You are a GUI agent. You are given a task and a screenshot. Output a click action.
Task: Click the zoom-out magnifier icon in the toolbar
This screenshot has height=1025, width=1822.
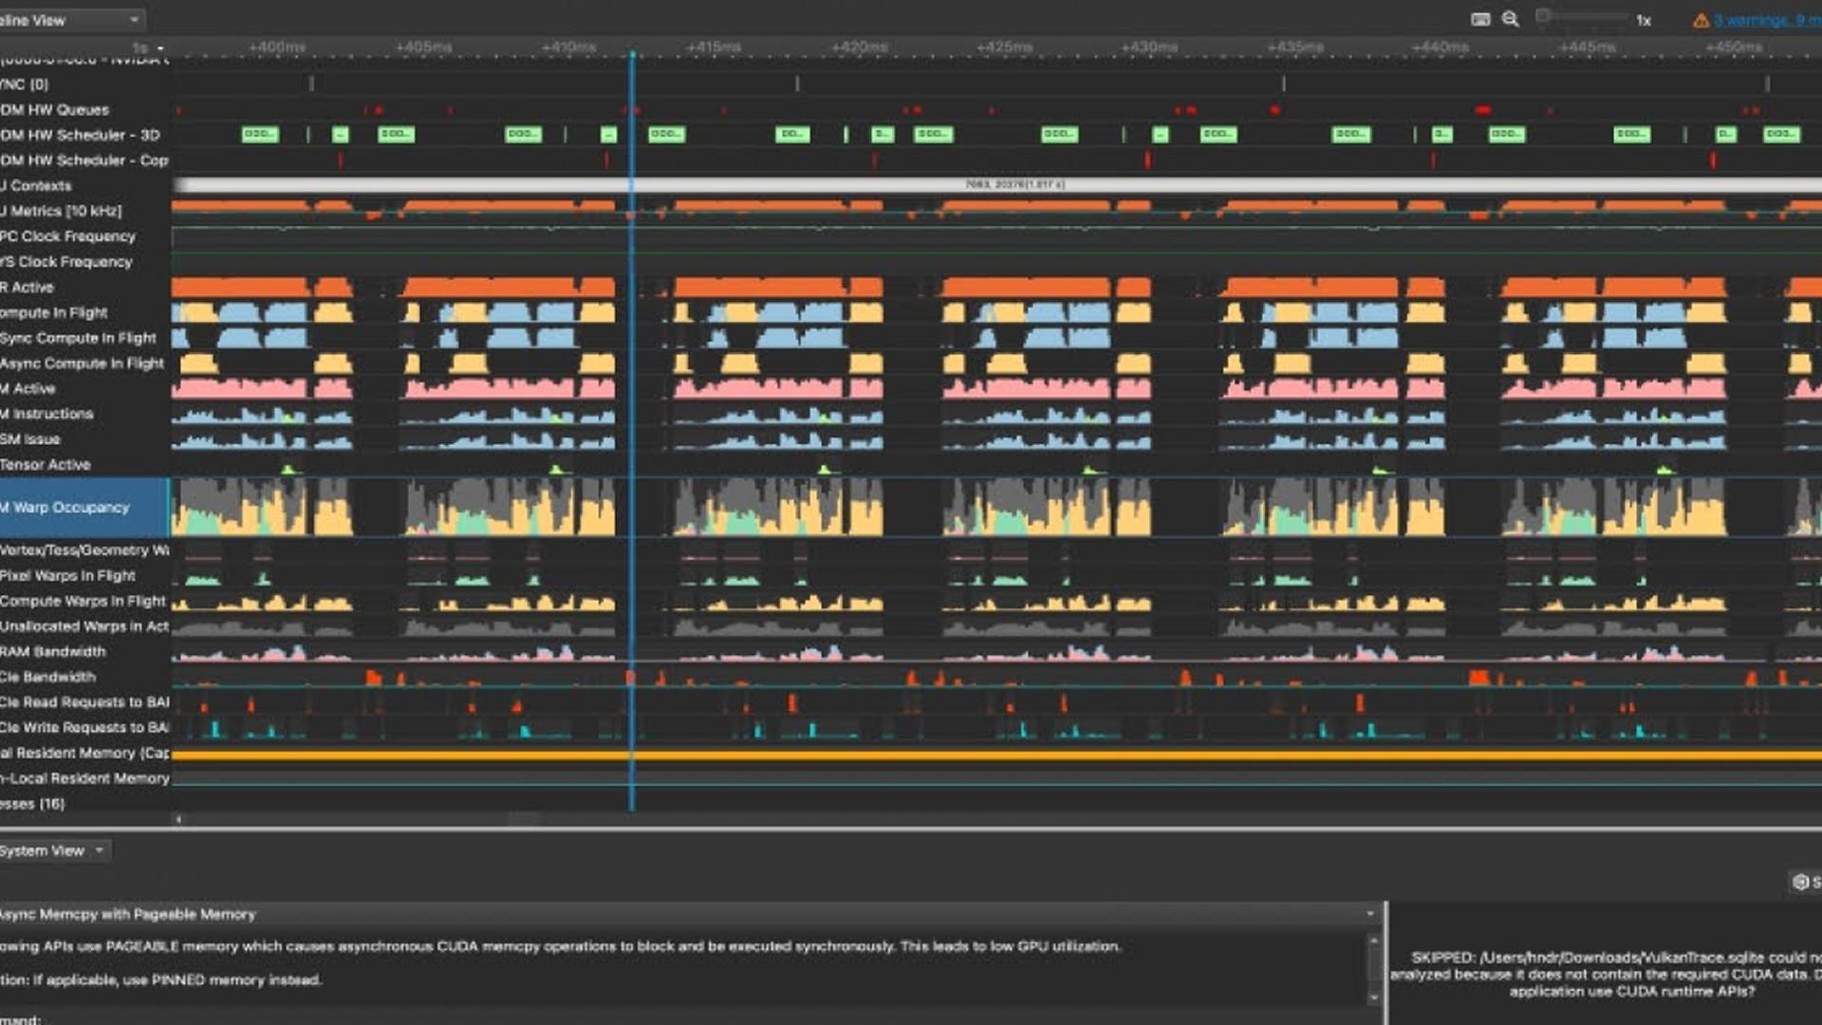[1509, 19]
